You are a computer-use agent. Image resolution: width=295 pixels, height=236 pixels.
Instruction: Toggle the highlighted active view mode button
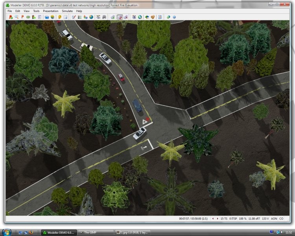pyautogui.click(x=120, y=17)
